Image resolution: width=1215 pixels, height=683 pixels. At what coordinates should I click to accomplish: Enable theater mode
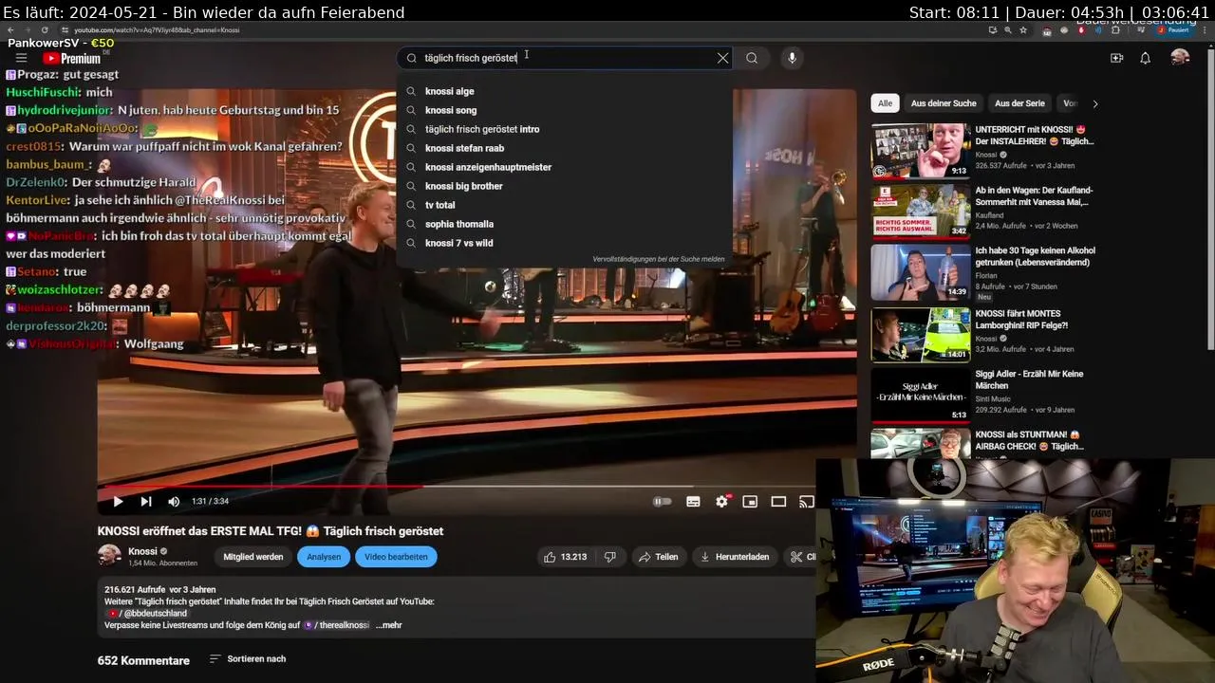pos(778,502)
